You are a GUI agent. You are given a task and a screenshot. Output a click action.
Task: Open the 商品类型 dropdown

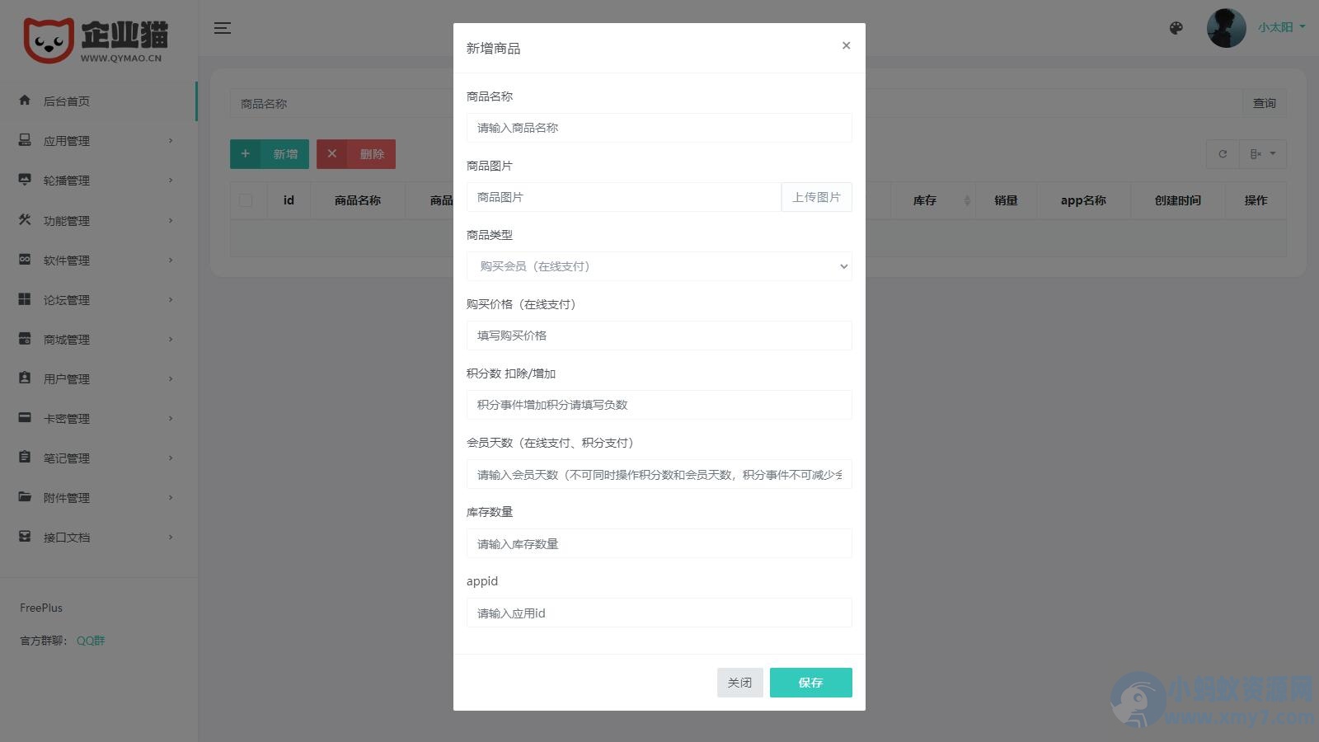[x=659, y=266]
